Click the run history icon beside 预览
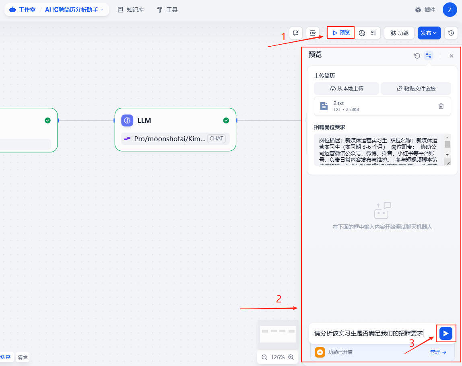The image size is (462, 366). point(362,33)
